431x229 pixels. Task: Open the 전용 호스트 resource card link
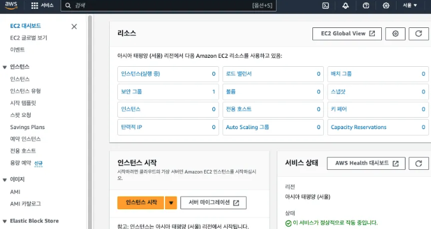pyautogui.click(x=238, y=109)
